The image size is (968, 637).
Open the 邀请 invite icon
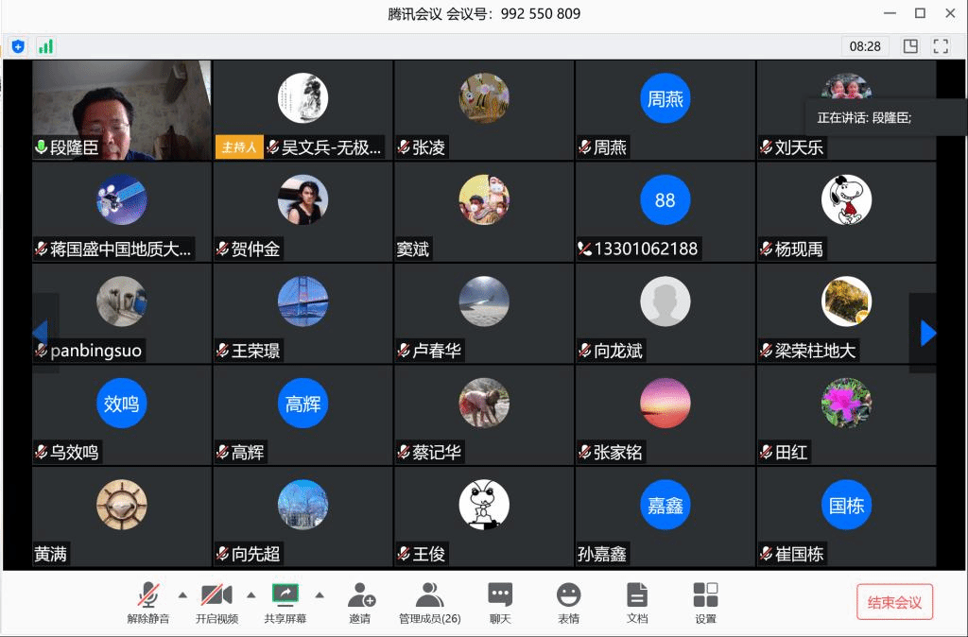[x=360, y=603]
